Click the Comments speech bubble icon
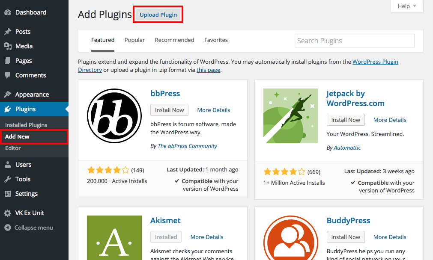Screen dimensions: 433x260 pyautogui.click(x=8, y=75)
